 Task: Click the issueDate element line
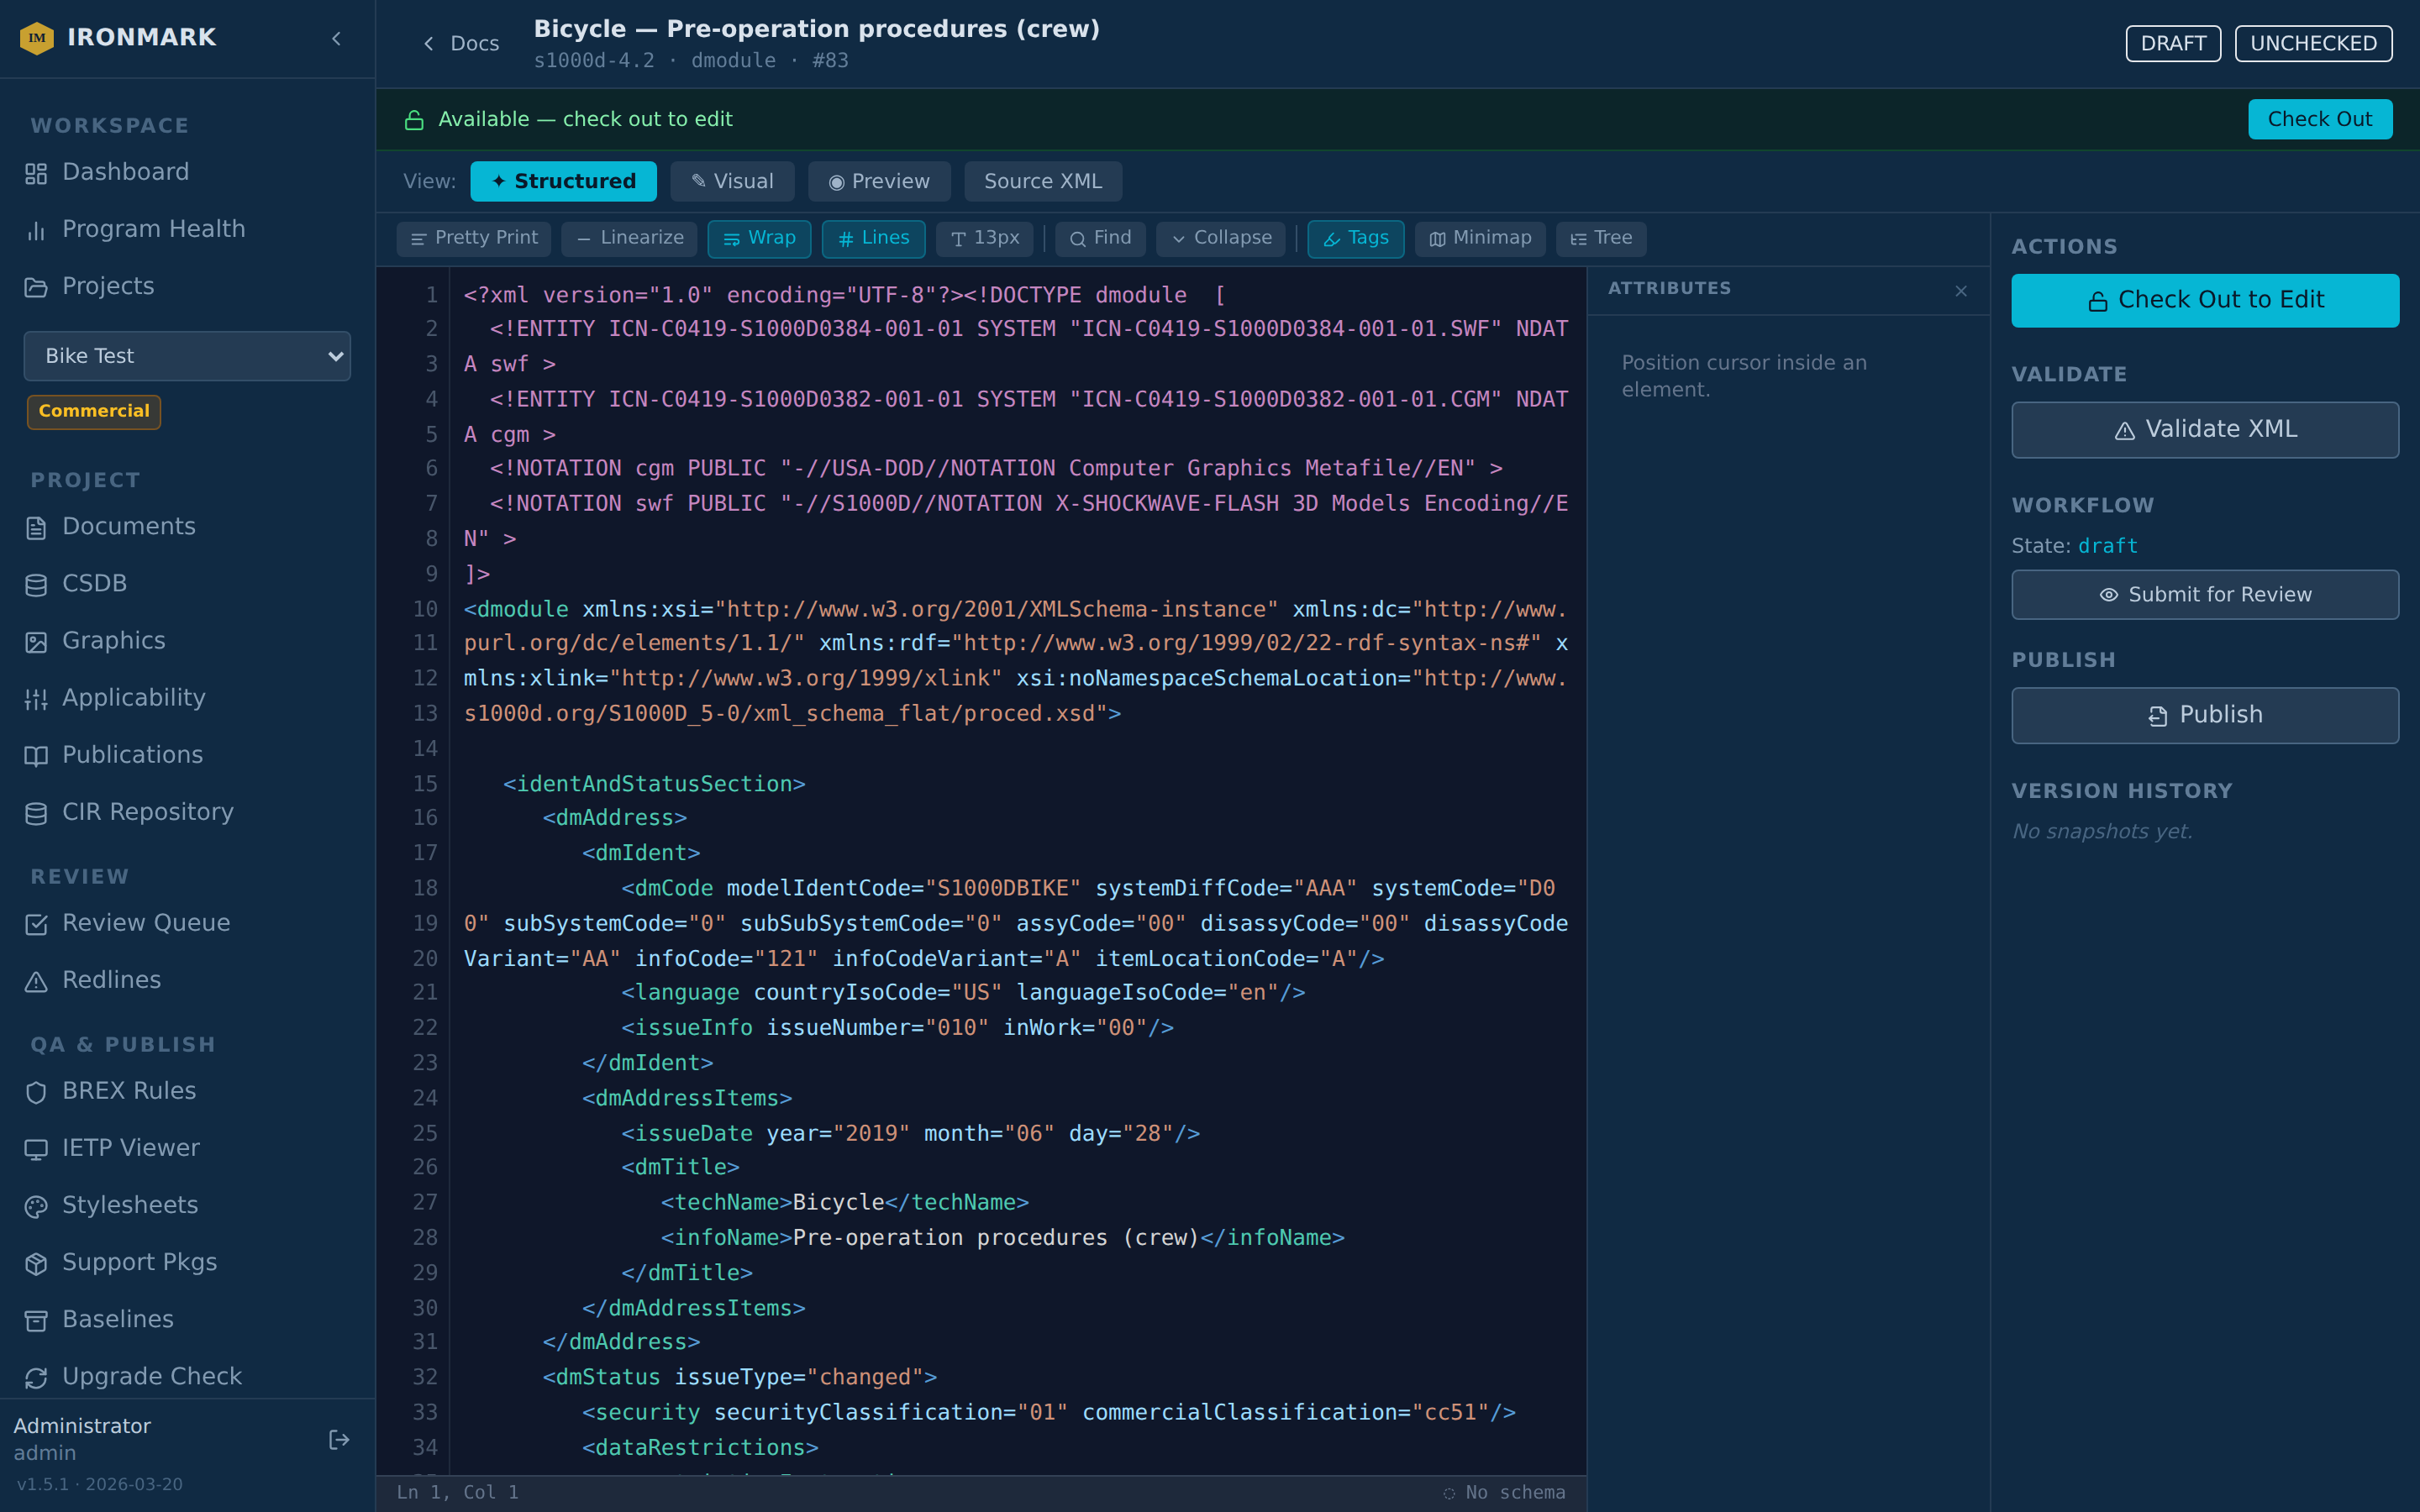(910, 1133)
